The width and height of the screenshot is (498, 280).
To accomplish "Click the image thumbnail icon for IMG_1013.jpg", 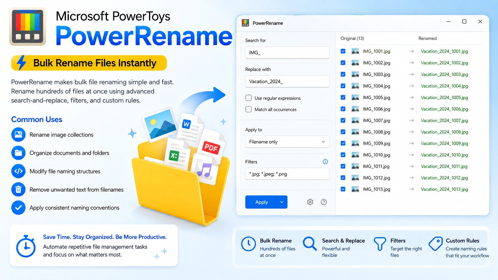I will [x=355, y=189].
